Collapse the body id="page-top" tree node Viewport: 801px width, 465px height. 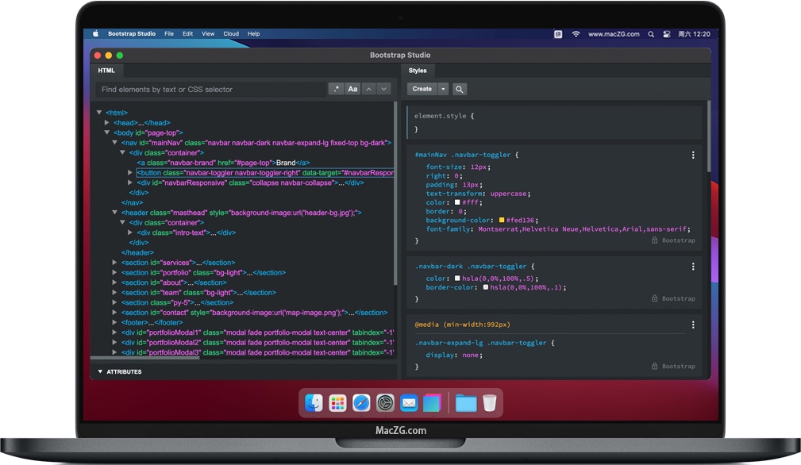pyautogui.click(x=107, y=133)
